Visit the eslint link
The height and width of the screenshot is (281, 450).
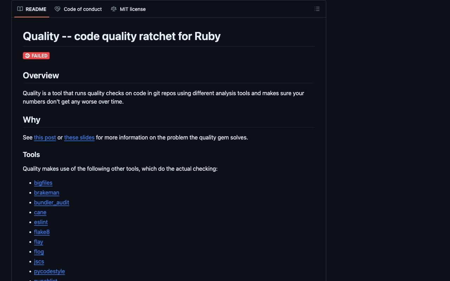[x=41, y=222]
